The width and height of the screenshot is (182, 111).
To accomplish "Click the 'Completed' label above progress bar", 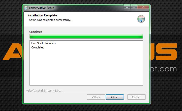I will 36,32.
